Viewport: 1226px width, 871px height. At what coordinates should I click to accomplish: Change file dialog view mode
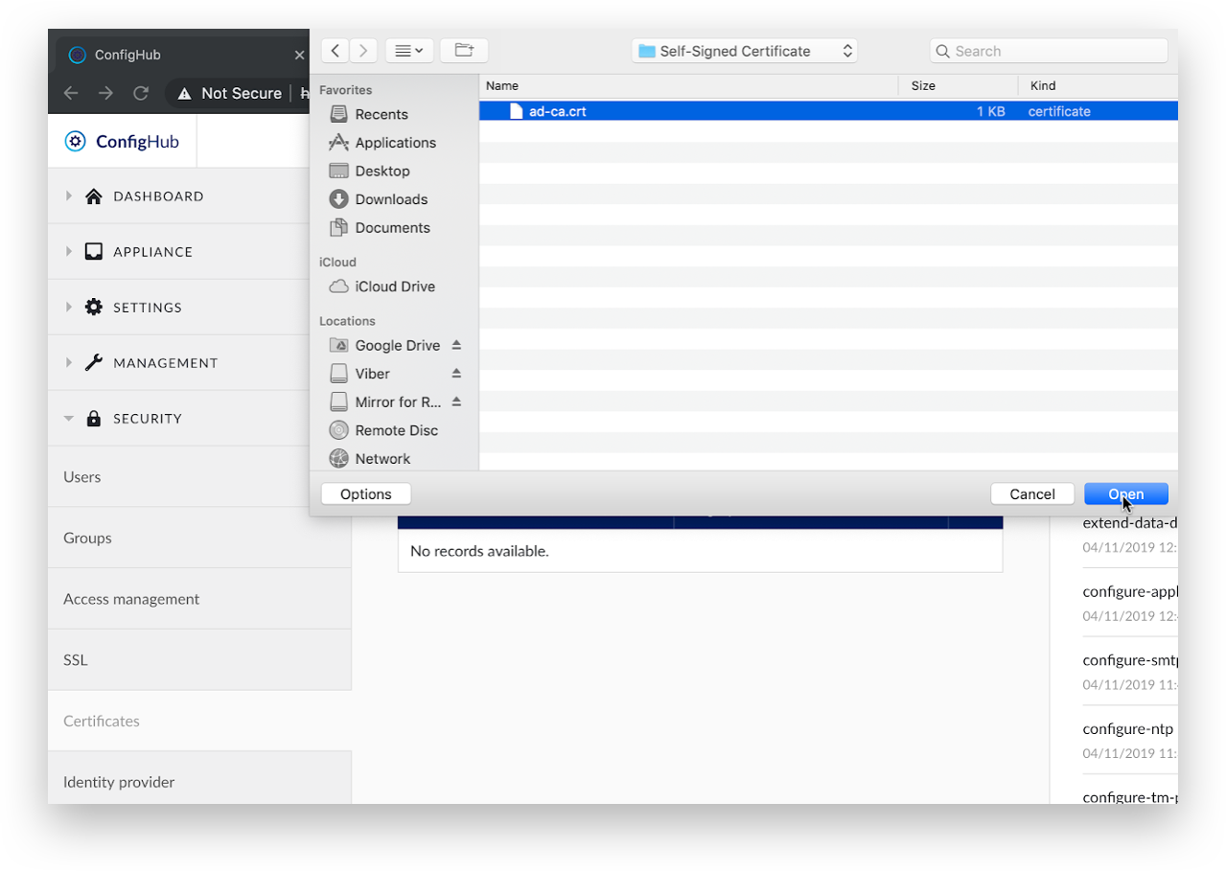409,51
